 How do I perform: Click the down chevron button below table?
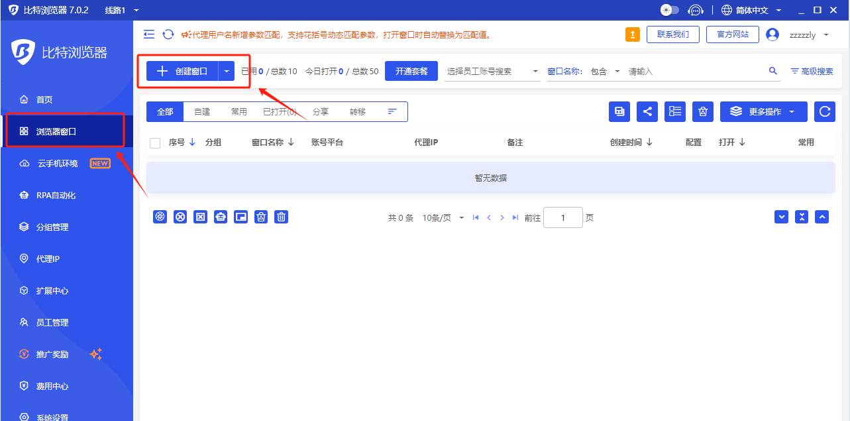[x=781, y=217]
